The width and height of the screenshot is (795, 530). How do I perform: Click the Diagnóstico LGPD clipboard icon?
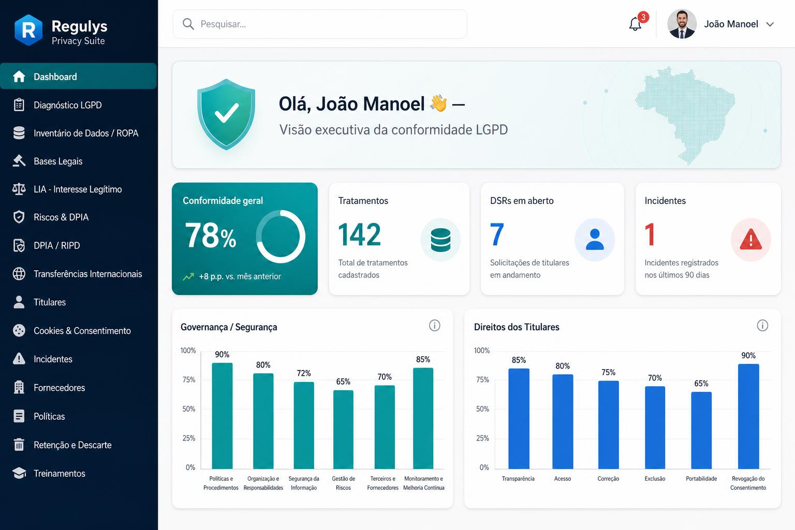19,105
